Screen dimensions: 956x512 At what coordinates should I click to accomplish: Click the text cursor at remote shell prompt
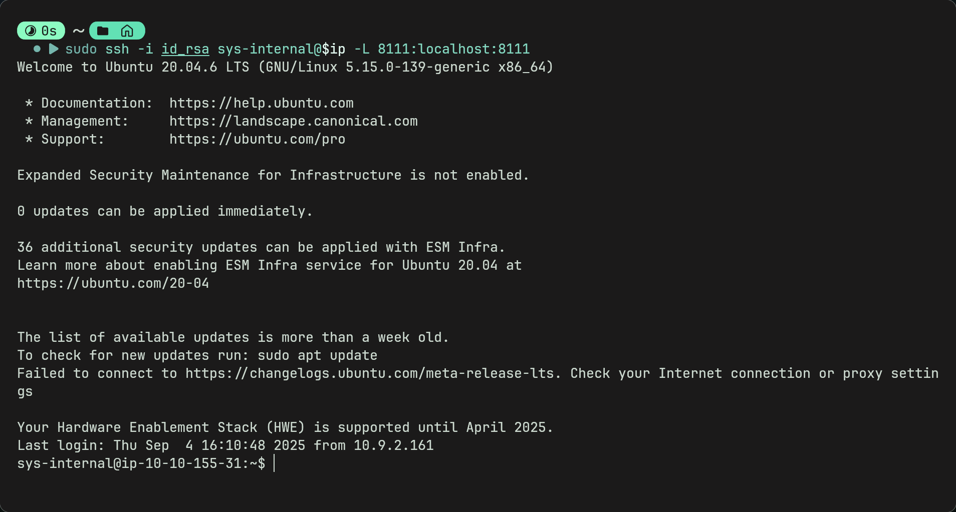(x=274, y=463)
